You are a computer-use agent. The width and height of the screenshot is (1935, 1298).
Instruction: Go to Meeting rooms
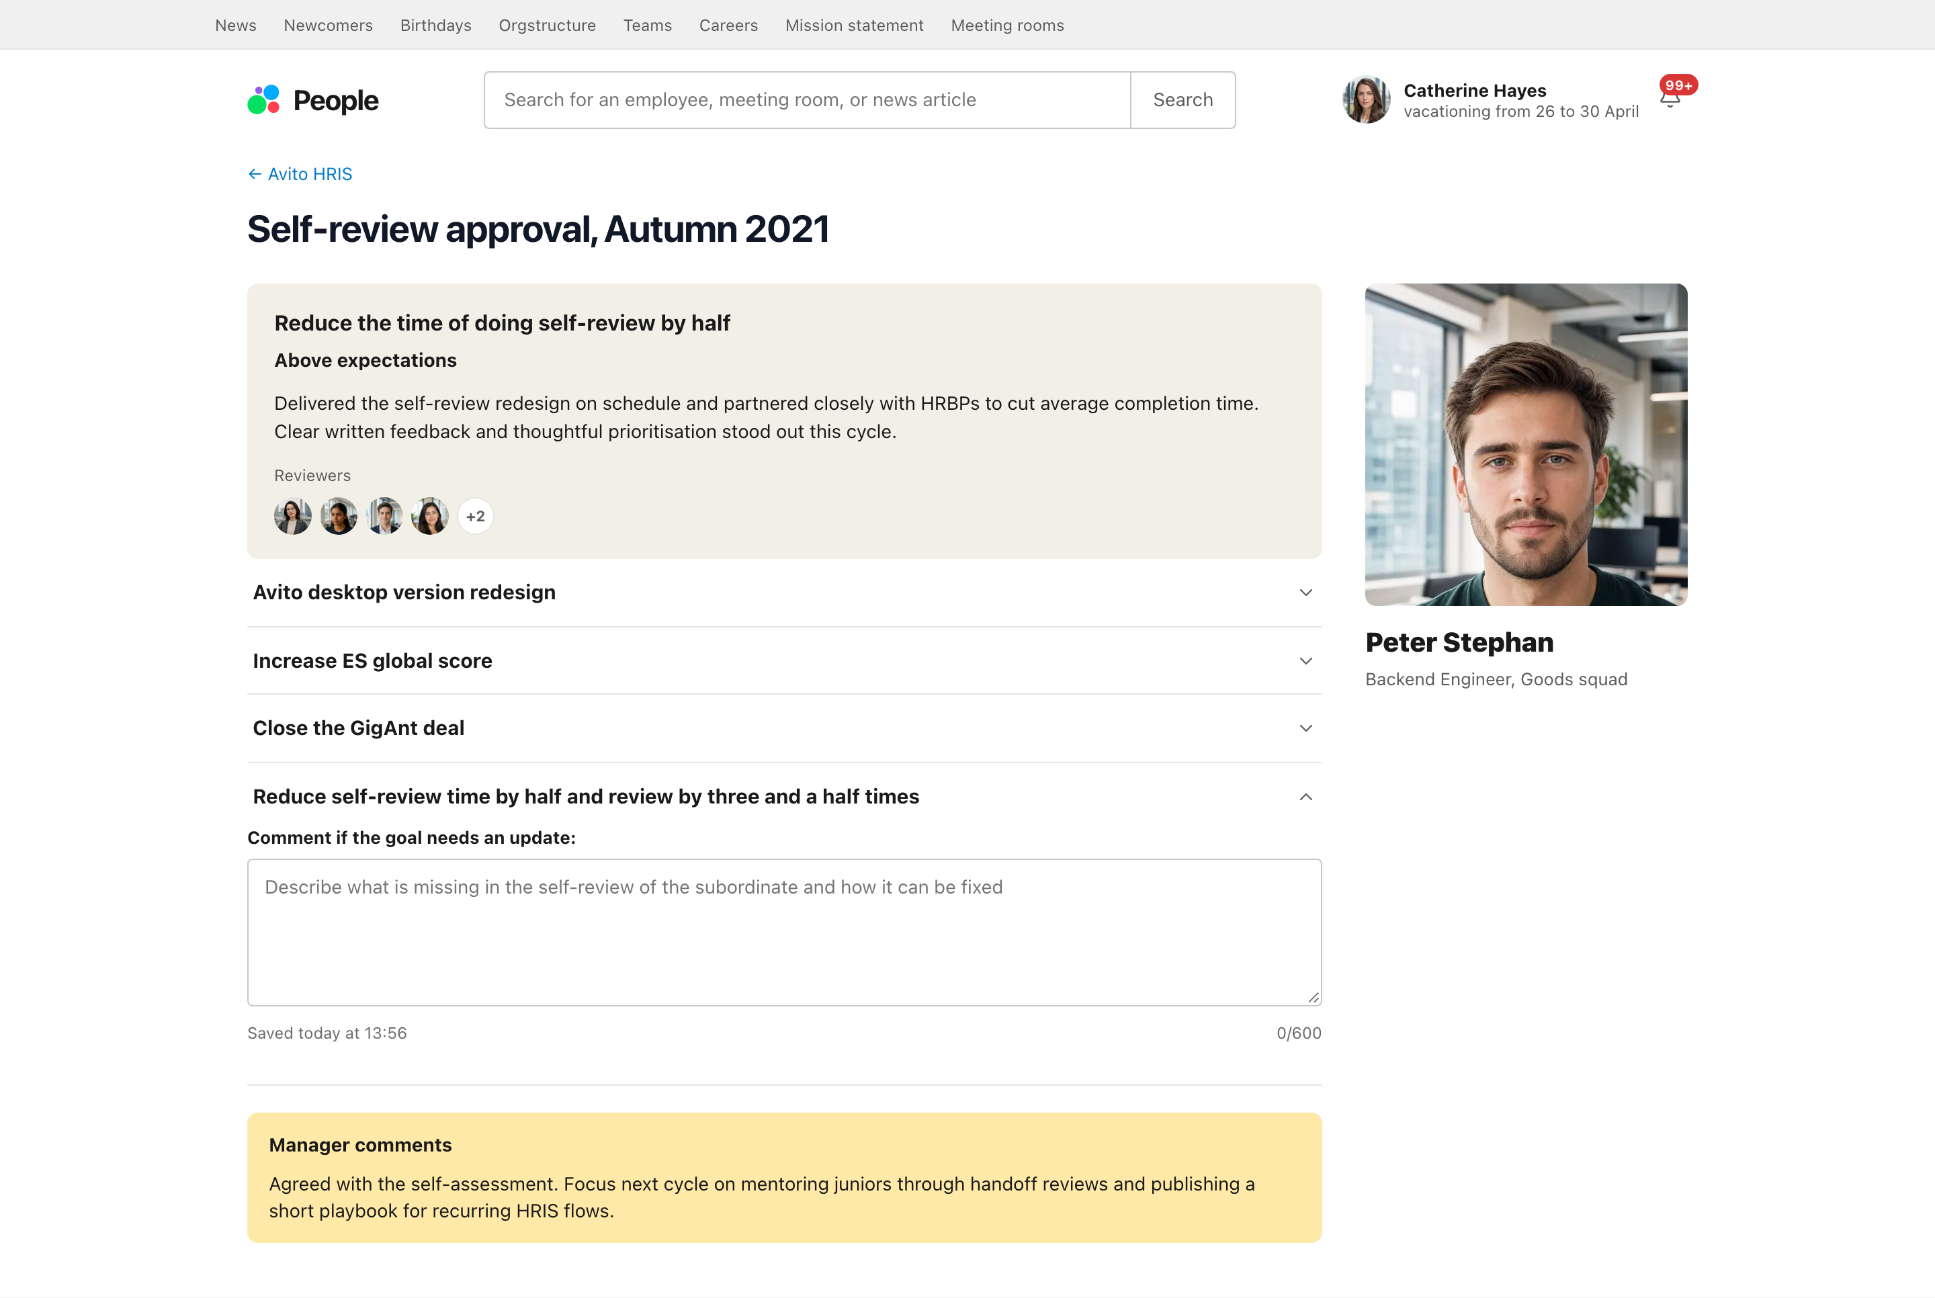(1007, 26)
